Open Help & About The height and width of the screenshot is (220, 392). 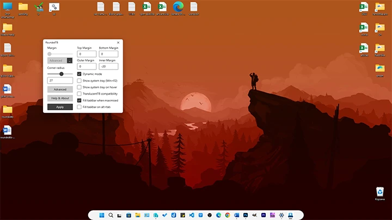[60, 98]
